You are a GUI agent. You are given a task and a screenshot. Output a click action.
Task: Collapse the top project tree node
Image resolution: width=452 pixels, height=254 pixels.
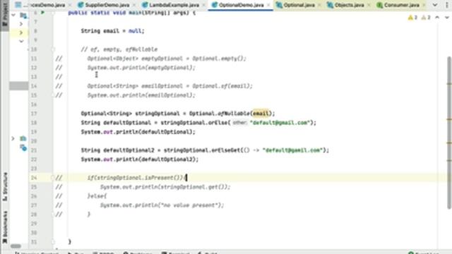[13, 15]
